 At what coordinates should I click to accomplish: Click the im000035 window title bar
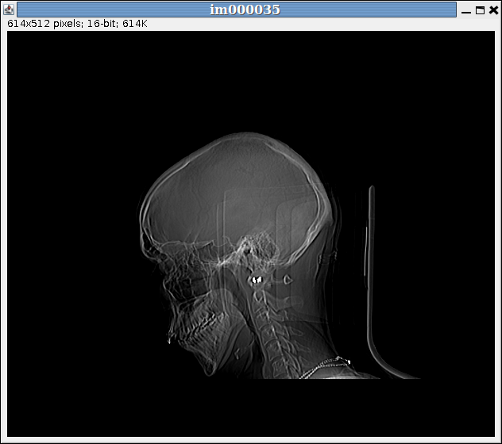point(237,10)
